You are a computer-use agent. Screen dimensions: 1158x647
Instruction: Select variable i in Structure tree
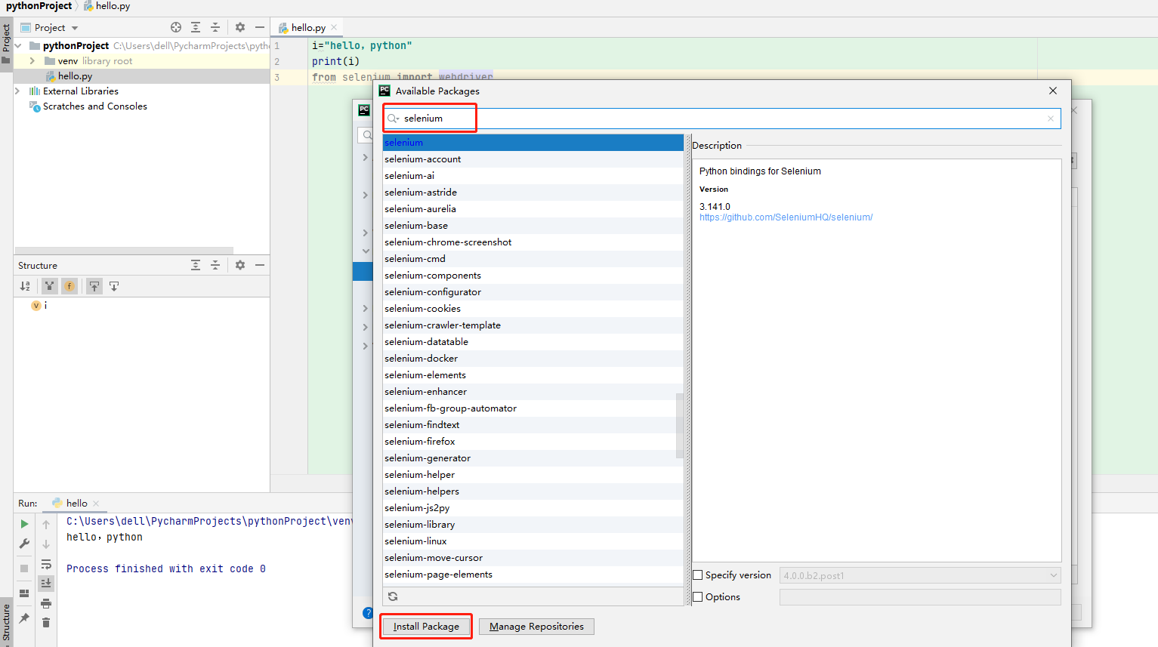tap(39, 306)
